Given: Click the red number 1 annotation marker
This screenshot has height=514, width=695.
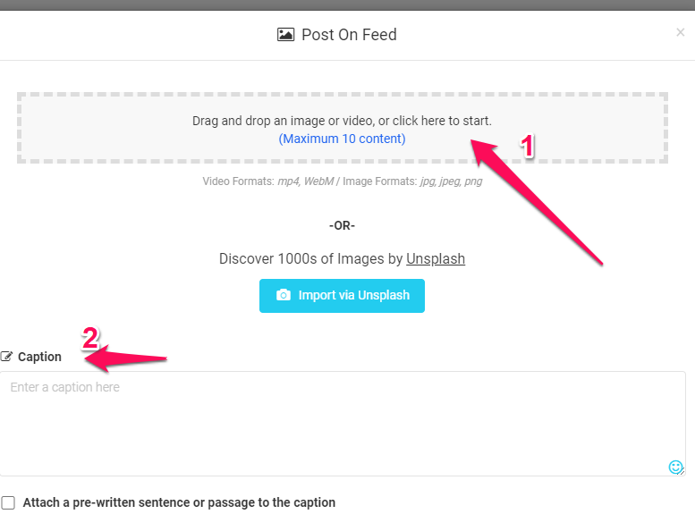Looking at the screenshot, I should (527, 147).
